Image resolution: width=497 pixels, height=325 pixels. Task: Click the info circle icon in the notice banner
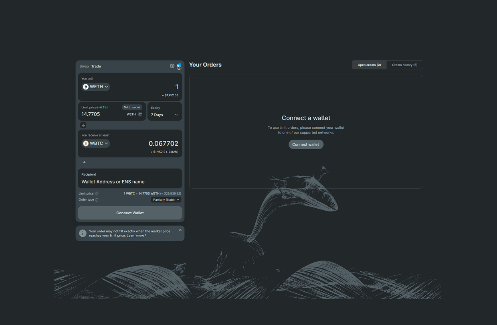pyautogui.click(x=83, y=233)
